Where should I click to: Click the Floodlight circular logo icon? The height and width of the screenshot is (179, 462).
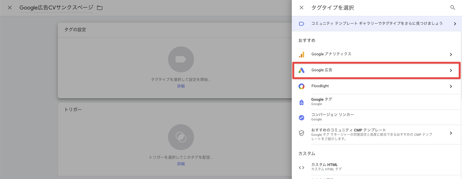pos(302,86)
